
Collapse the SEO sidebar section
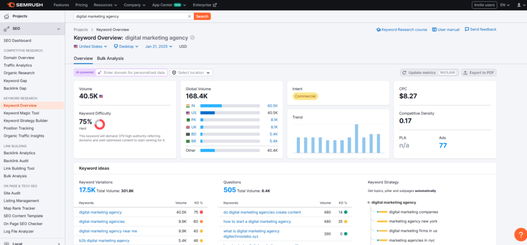59,29
